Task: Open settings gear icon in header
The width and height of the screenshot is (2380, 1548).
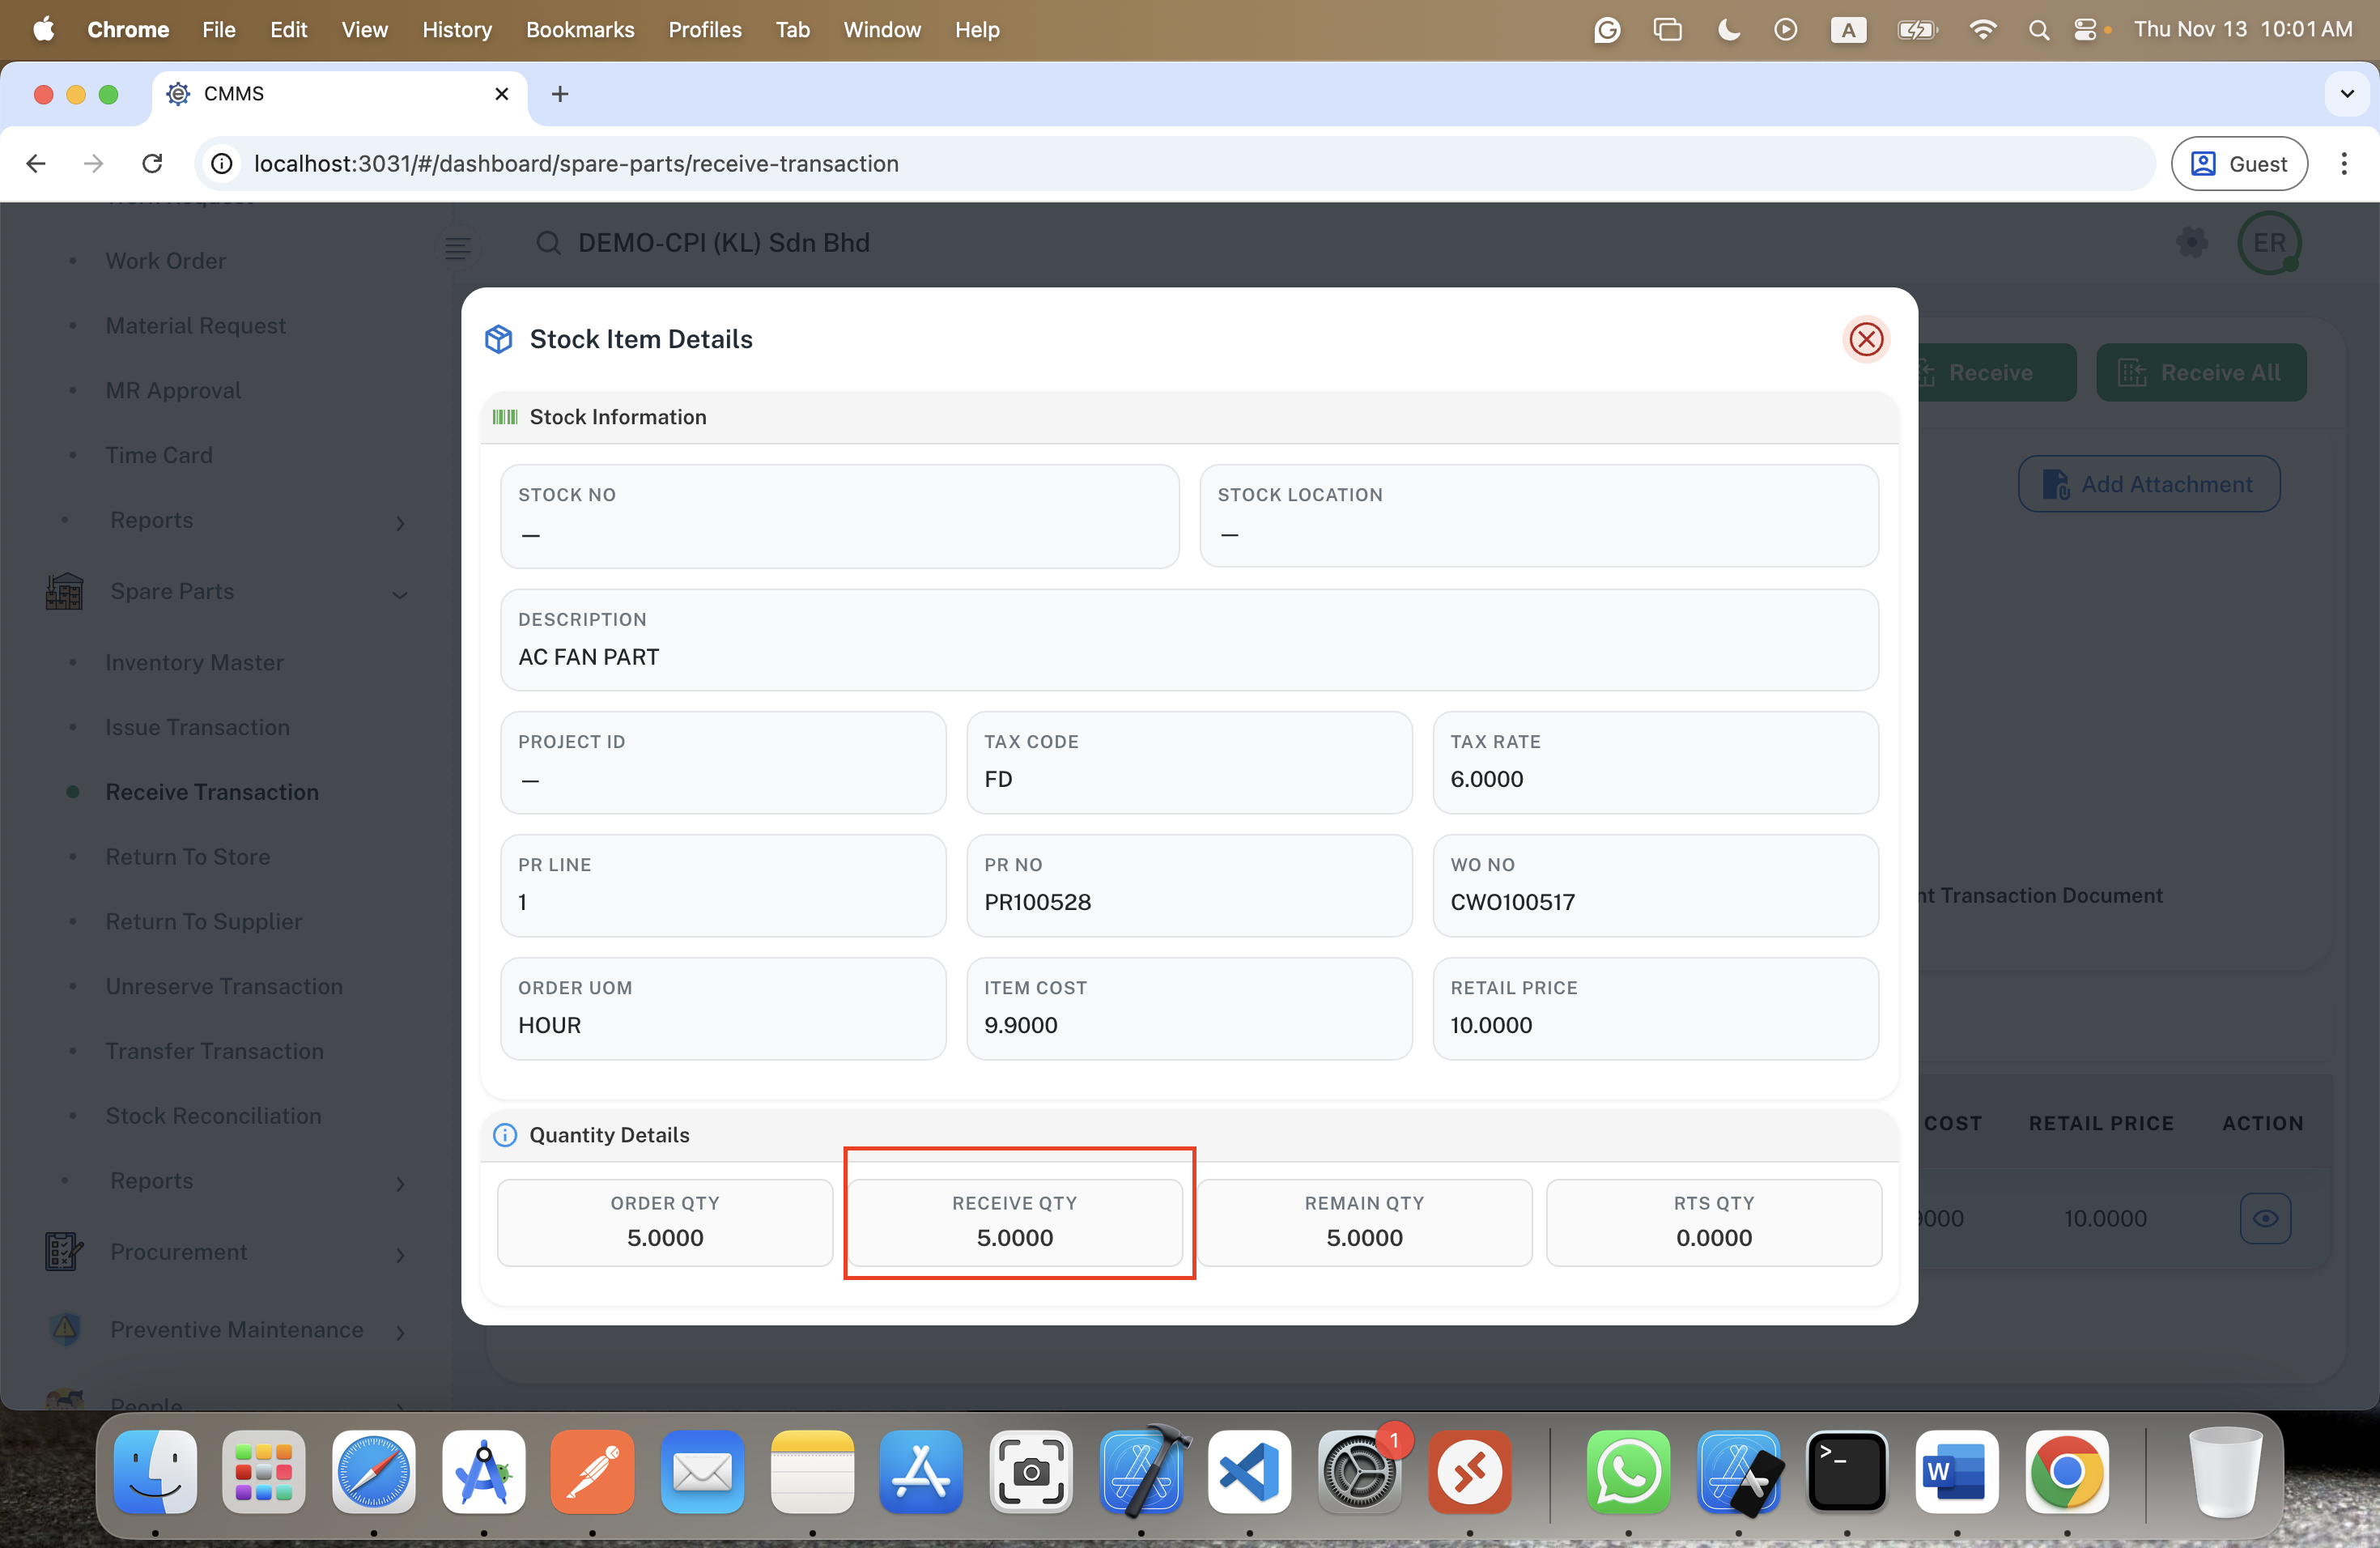Action: coord(2192,242)
